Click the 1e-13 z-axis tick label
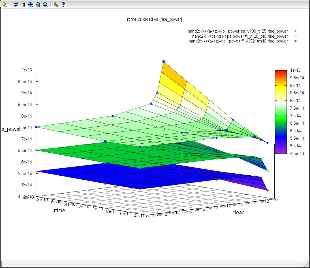Image resolution: width=310 pixels, height=268 pixels. [x=27, y=70]
